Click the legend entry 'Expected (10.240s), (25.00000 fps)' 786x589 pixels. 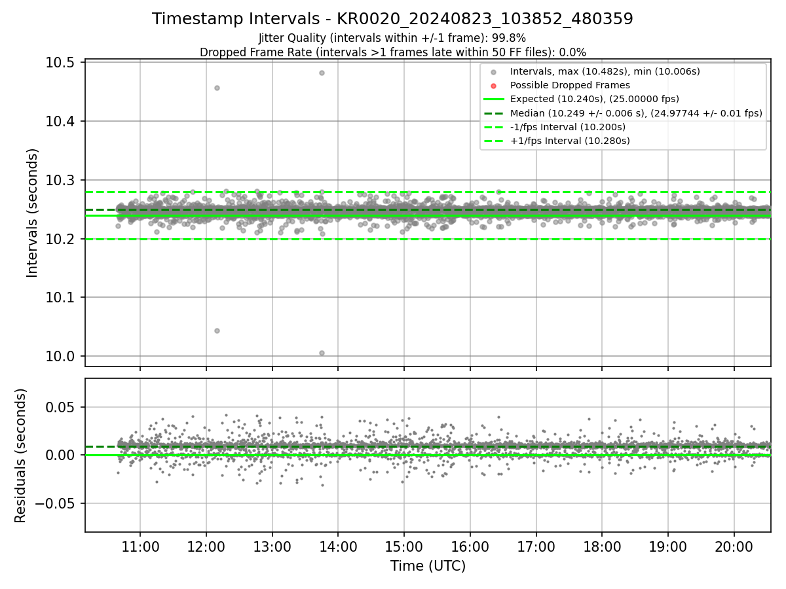[595, 99]
